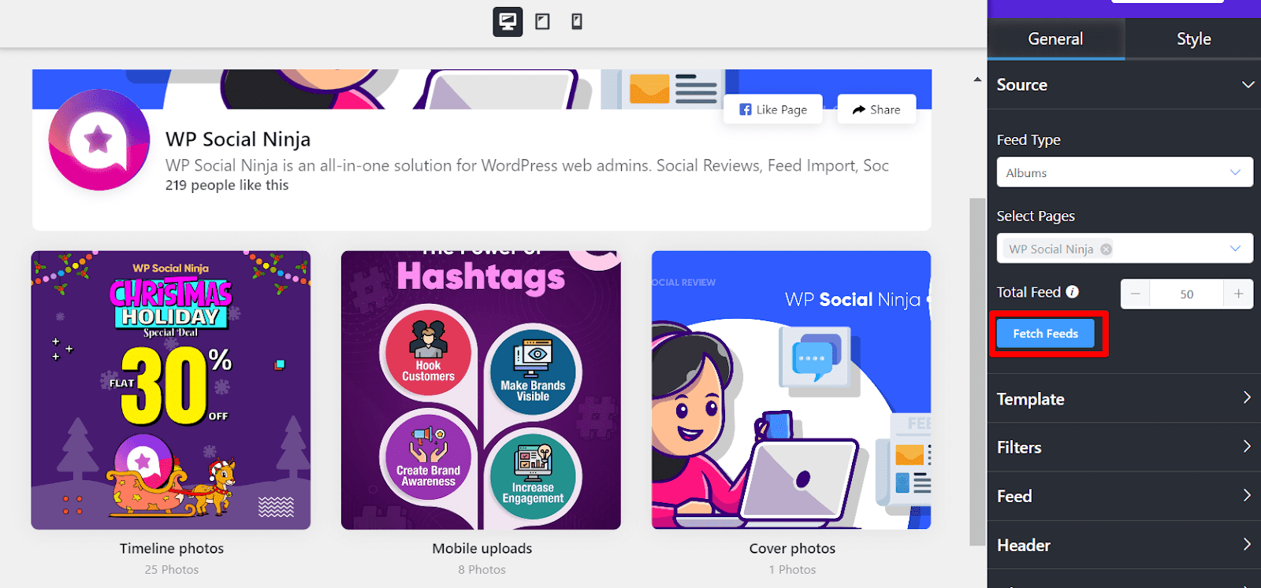Image resolution: width=1261 pixels, height=588 pixels.
Task: Click the page description text
Action: [527, 166]
